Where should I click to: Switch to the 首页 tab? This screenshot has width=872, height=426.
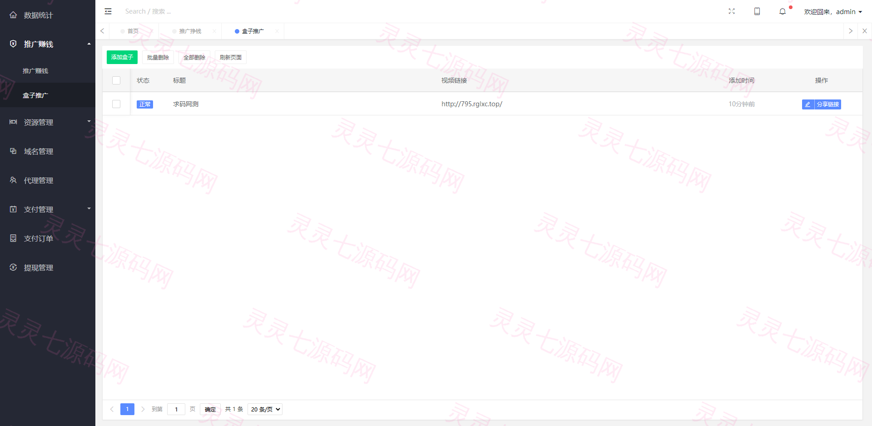[133, 31]
